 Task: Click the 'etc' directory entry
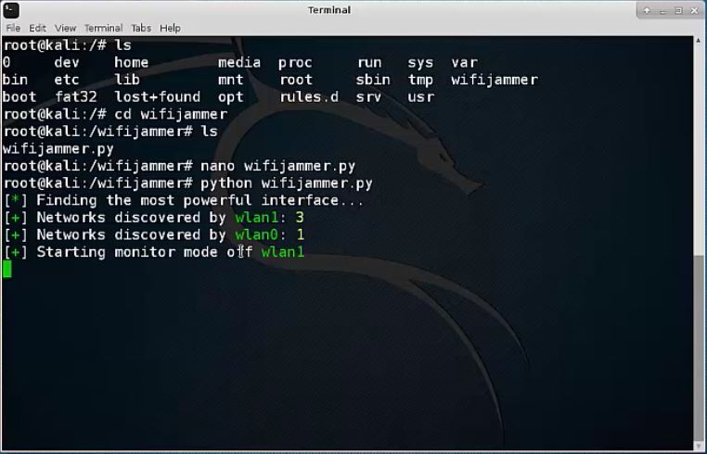coord(67,80)
